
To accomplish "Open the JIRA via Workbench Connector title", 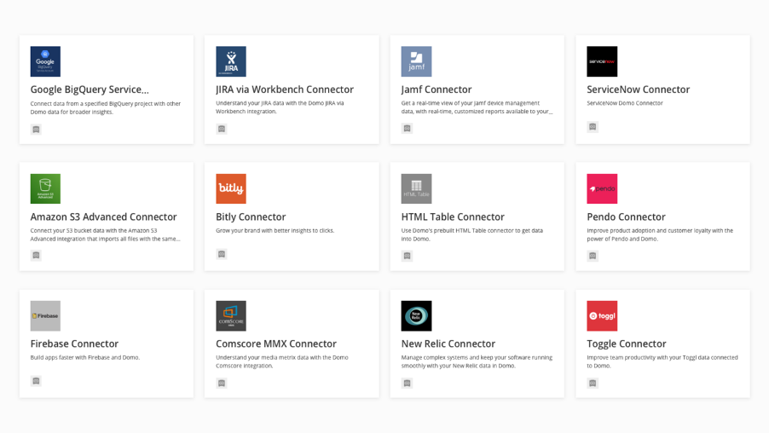I will (284, 89).
